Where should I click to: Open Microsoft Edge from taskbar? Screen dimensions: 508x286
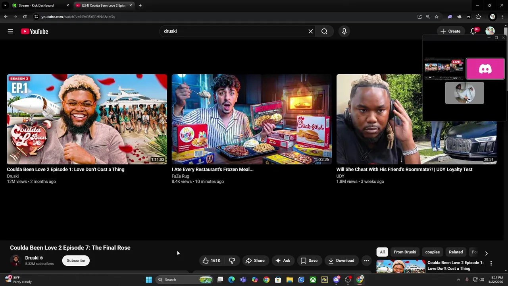[231, 280]
